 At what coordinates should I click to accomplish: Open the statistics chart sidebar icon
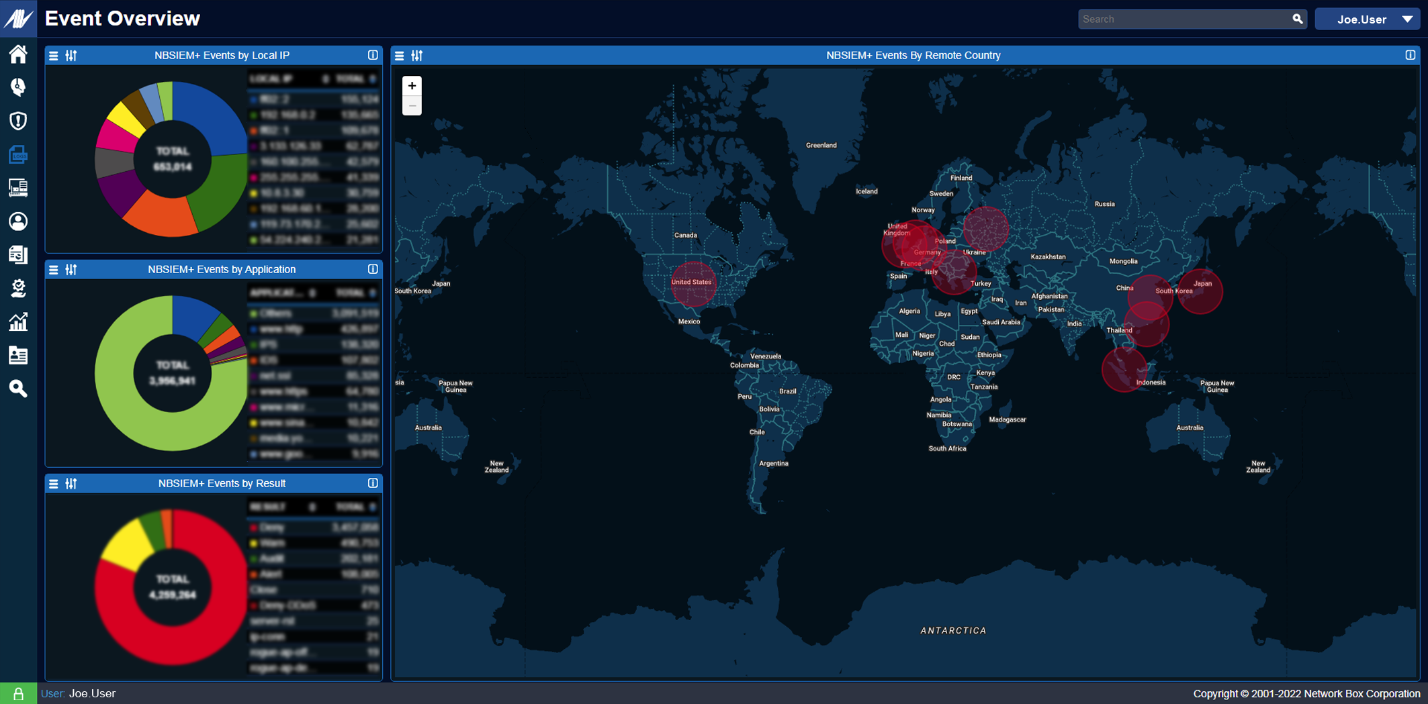(x=18, y=322)
